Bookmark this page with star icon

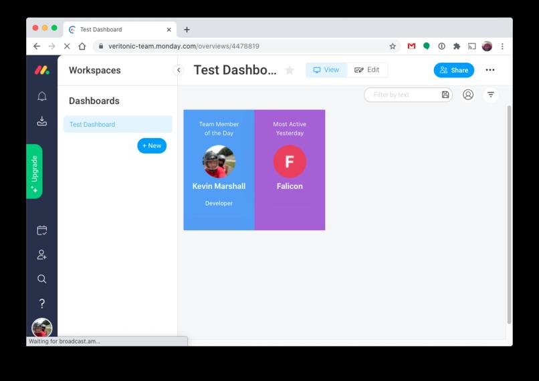393,46
